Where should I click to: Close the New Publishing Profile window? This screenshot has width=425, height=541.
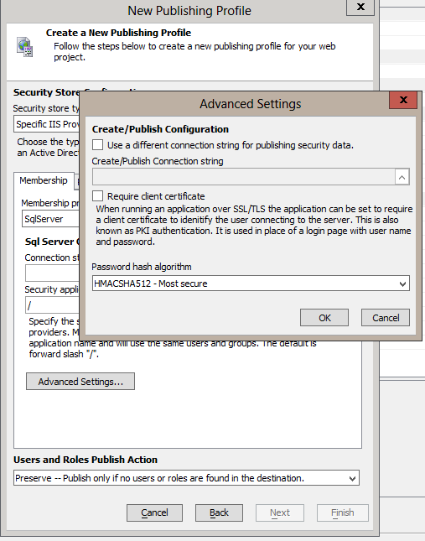[360, 7]
